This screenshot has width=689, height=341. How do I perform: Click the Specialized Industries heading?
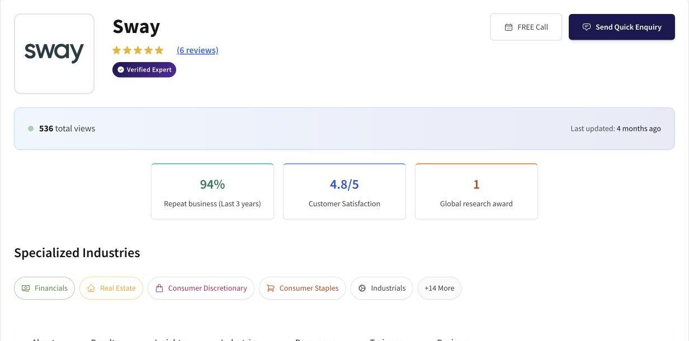(77, 253)
